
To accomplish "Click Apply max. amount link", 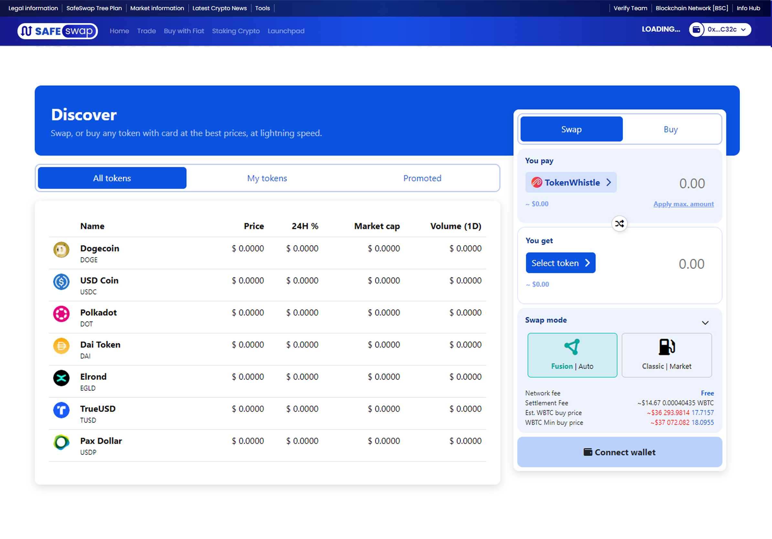I will pyautogui.click(x=683, y=204).
